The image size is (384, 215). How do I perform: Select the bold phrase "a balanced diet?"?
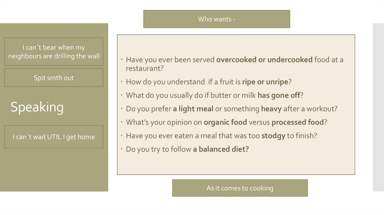pyautogui.click(x=221, y=149)
